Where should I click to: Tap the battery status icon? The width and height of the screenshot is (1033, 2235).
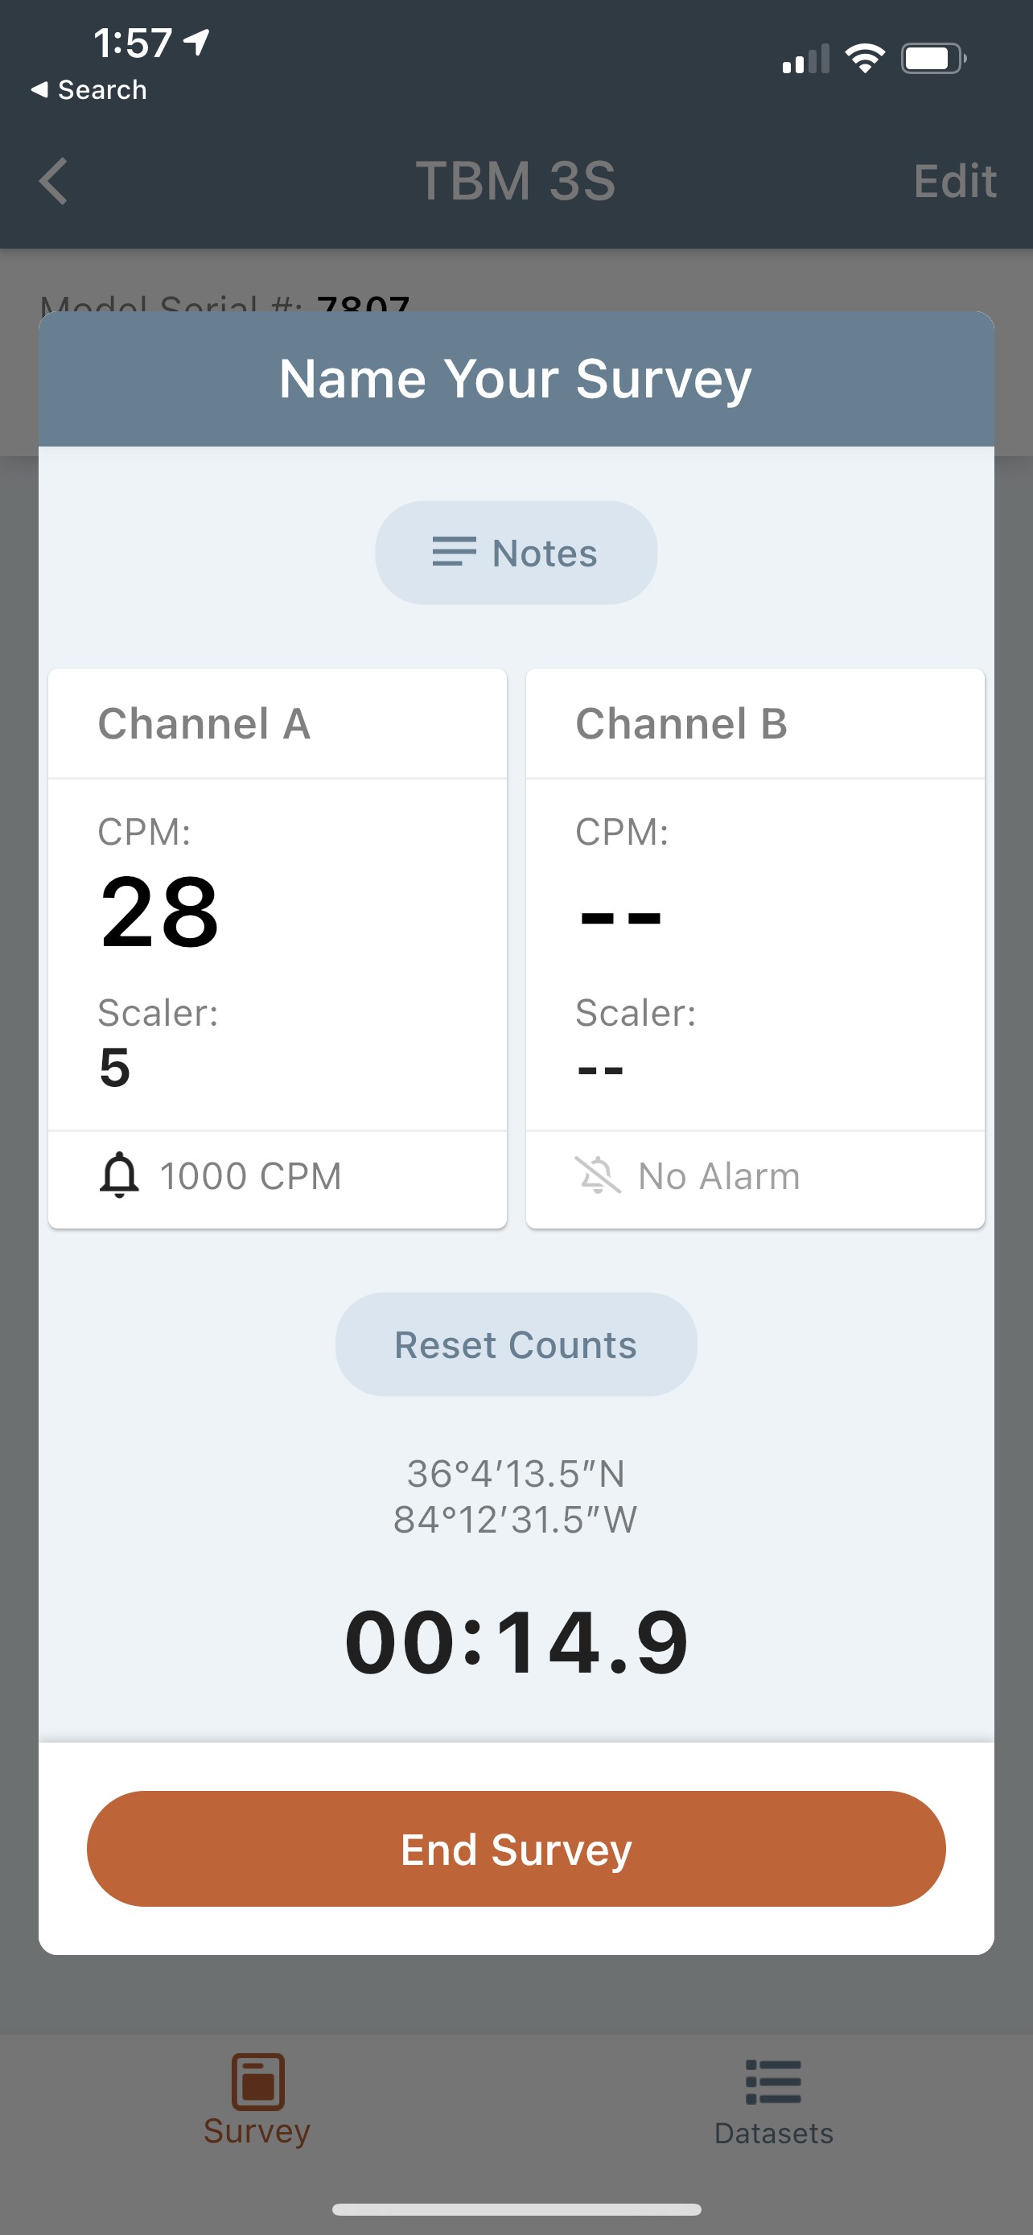(932, 59)
